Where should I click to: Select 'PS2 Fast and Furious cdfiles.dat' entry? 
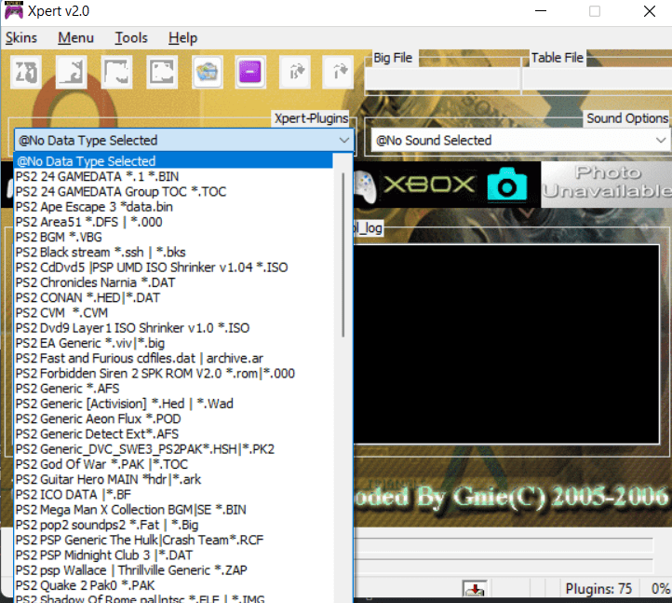pyautogui.click(x=173, y=358)
